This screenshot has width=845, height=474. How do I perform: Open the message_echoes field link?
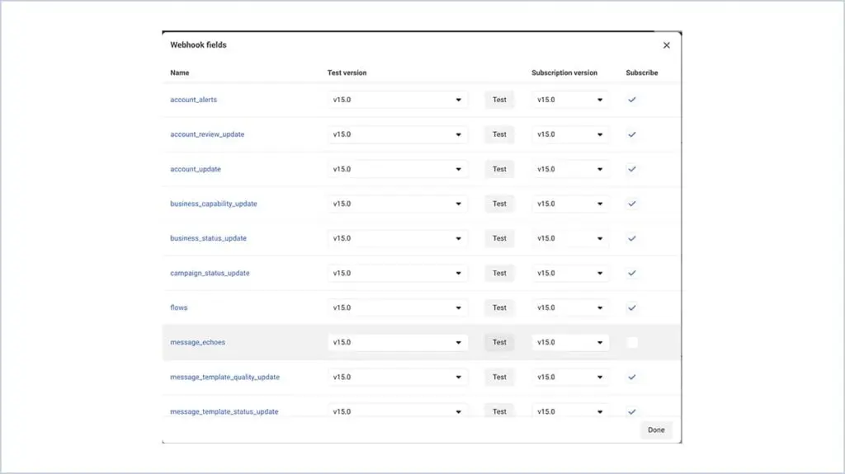click(198, 342)
